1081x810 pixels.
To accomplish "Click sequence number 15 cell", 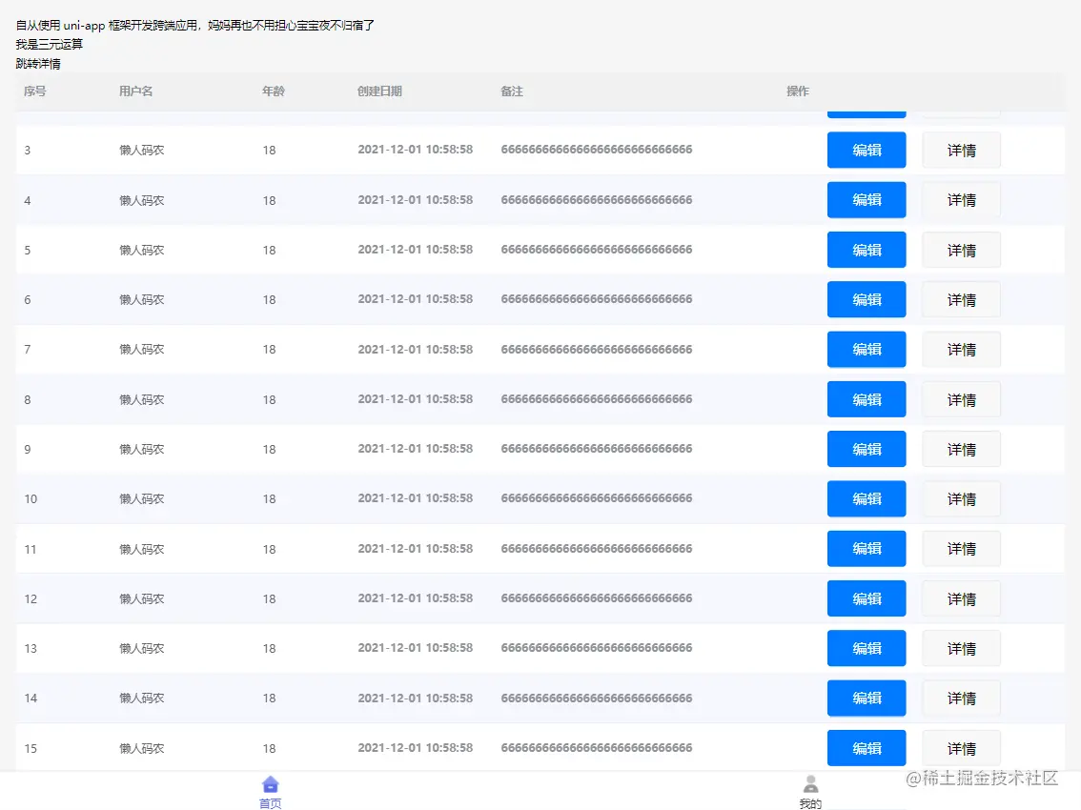I will [31, 749].
